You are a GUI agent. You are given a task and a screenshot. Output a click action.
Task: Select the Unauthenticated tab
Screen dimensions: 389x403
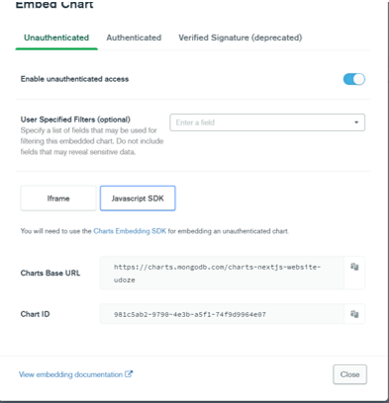[56, 38]
